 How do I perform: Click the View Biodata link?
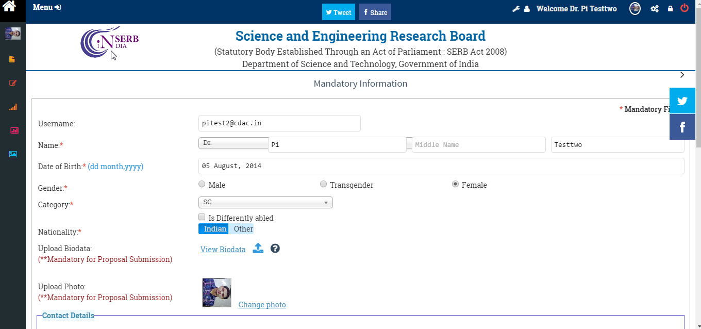(223, 250)
